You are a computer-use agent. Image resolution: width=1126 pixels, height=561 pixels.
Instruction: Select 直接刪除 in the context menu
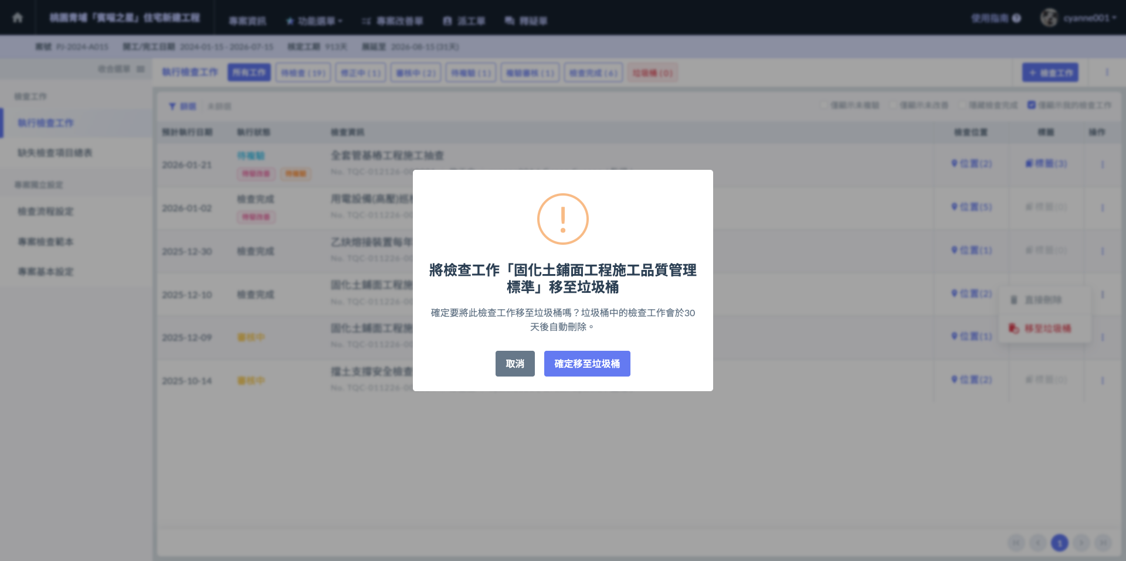(1042, 300)
